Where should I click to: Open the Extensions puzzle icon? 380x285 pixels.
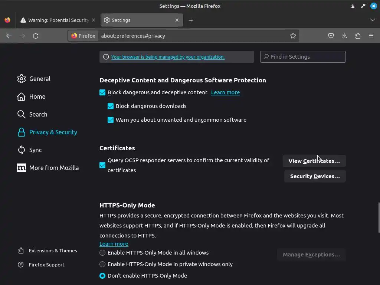358,36
